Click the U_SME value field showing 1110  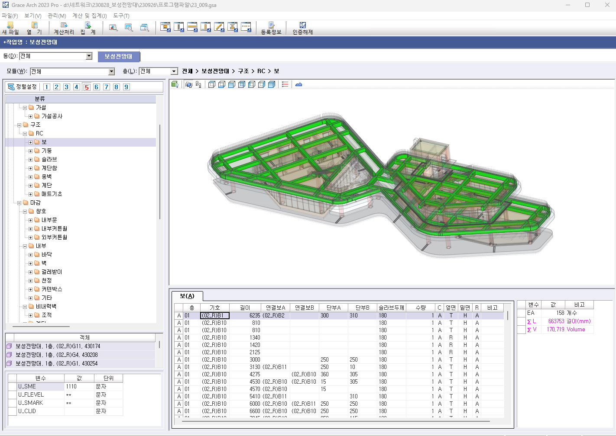tap(80, 387)
